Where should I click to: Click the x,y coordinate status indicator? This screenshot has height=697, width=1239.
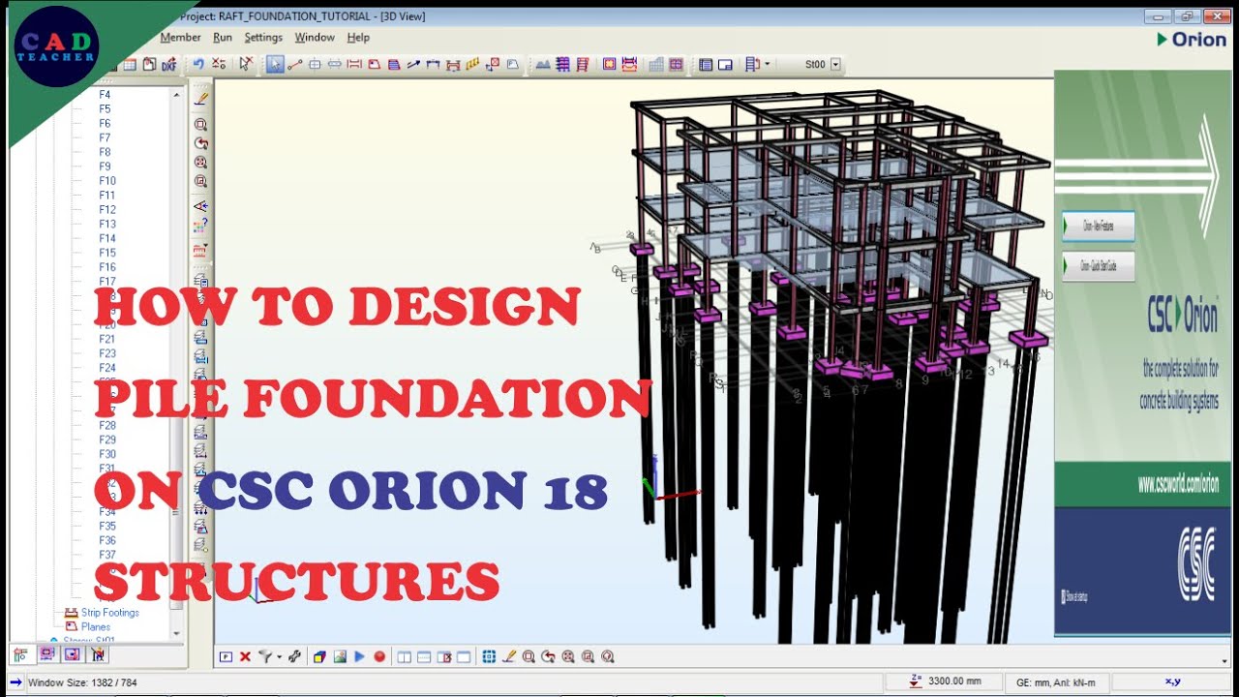coord(1172,682)
